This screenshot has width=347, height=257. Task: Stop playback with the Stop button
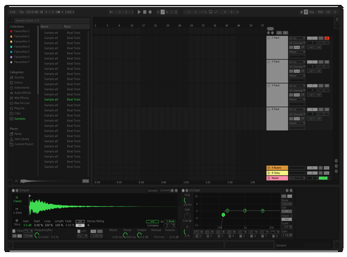pos(144,12)
